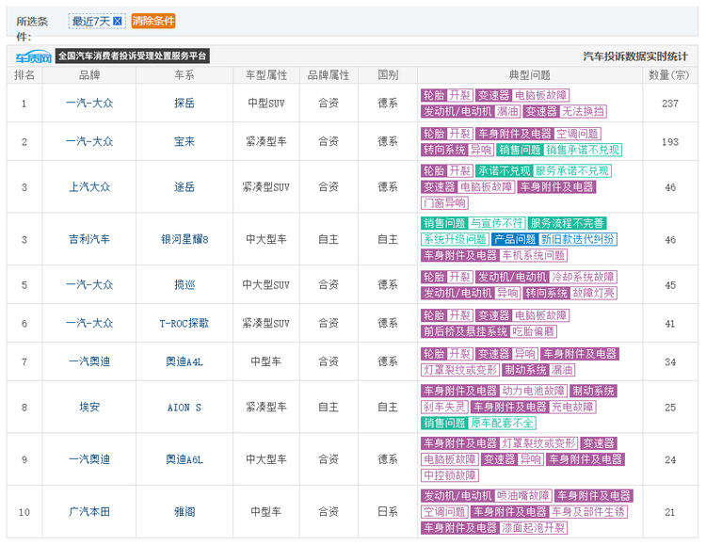Click the 与宣传不符 tag

pyautogui.click(x=496, y=223)
